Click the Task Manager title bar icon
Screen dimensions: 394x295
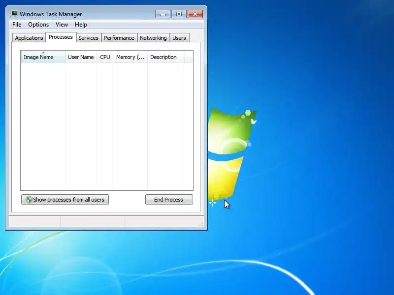(14, 14)
